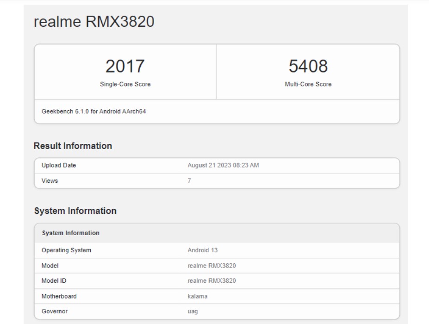Image resolution: width=429 pixels, height=324 pixels.
Task: Select the Android 13 value
Action: 202,250
